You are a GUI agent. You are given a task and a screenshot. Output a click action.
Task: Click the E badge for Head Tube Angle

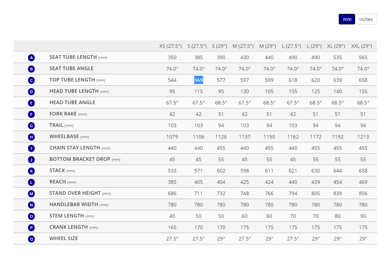[32, 103]
